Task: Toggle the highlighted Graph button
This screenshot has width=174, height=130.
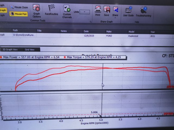Action: pyautogui.click(x=3, y=10)
